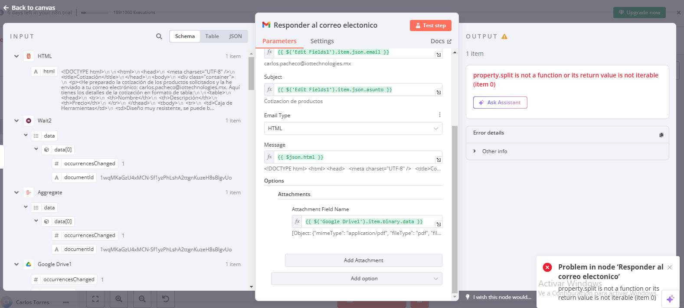Switch to the Settings tab
The image size is (684, 308).
click(322, 41)
